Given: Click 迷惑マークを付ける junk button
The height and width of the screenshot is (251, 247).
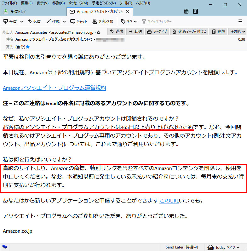Looking at the screenshot, I should coord(189,31).
